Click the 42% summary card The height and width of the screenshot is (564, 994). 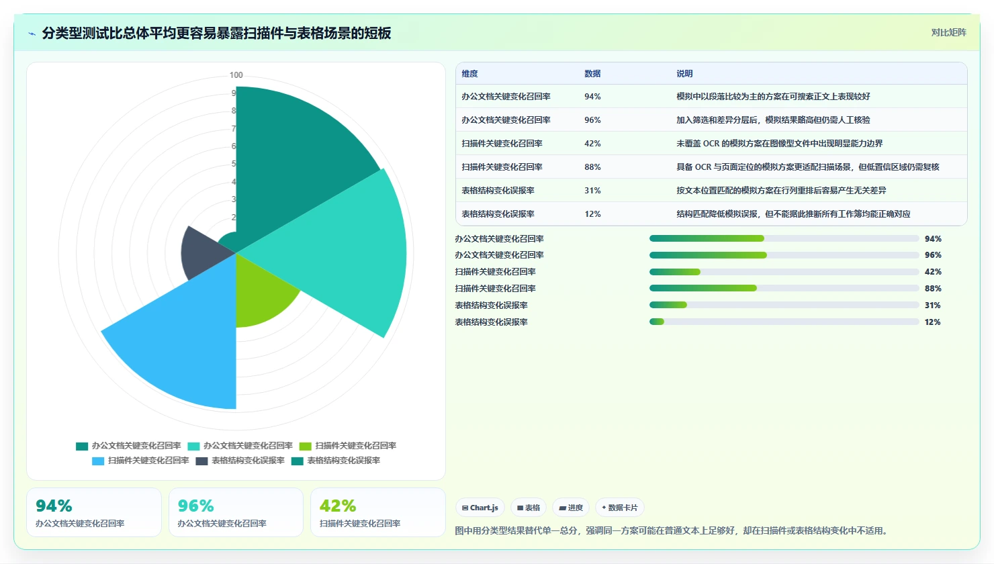coord(377,512)
